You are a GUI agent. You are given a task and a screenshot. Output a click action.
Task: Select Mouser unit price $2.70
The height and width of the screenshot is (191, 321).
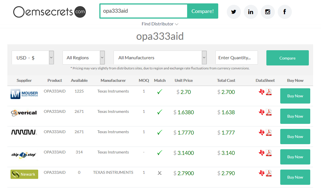[184, 92]
